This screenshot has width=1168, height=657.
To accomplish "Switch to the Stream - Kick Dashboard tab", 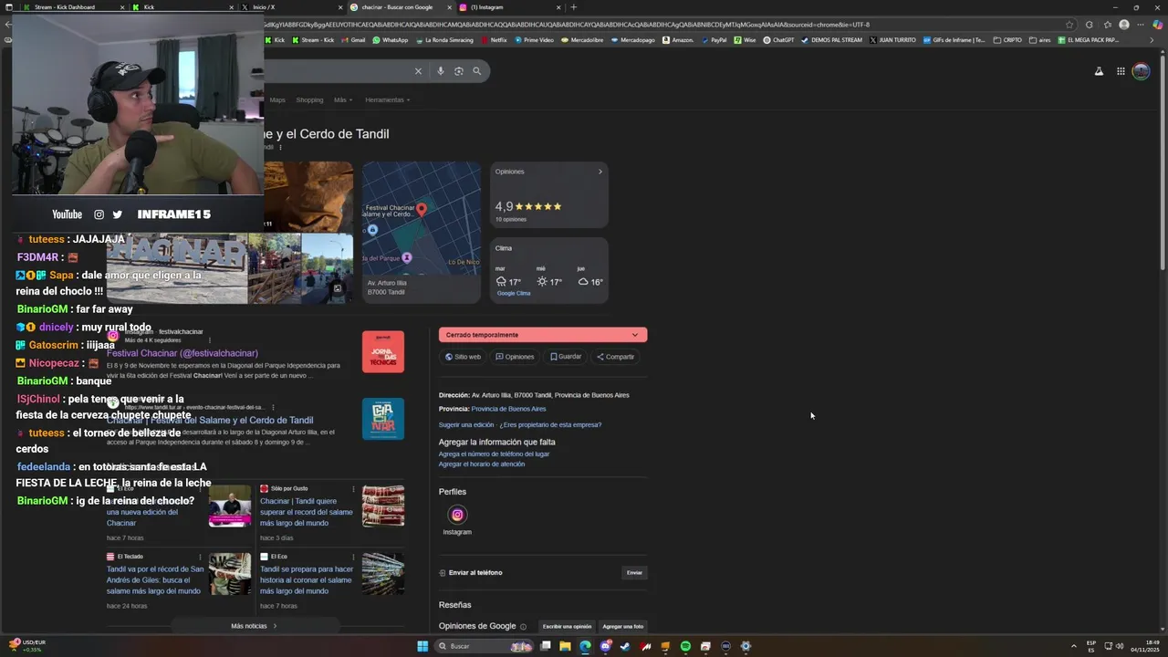I will click(71, 7).
